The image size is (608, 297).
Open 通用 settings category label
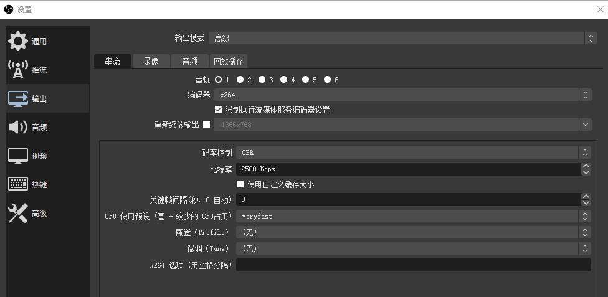pyautogui.click(x=39, y=42)
